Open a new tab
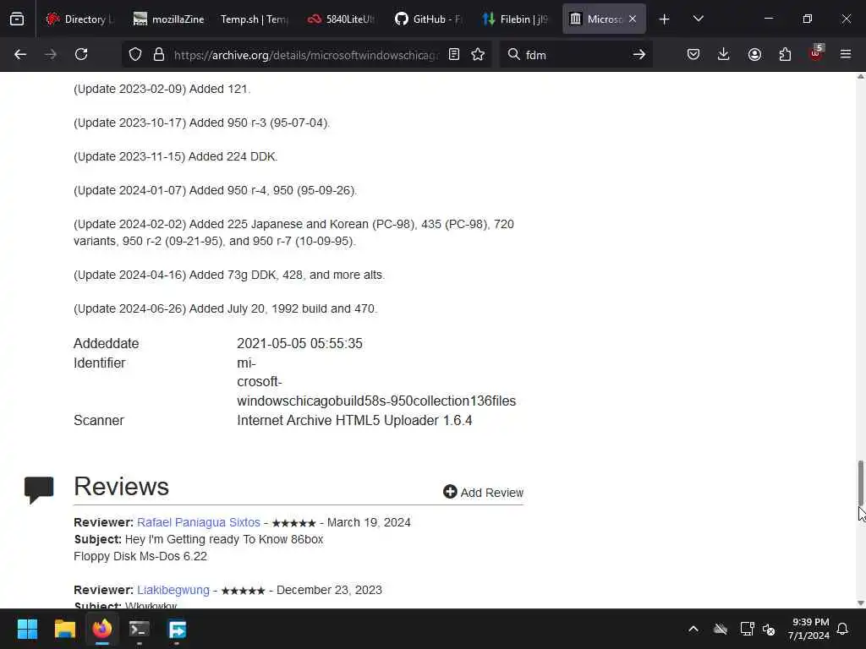 (x=665, y=19)
